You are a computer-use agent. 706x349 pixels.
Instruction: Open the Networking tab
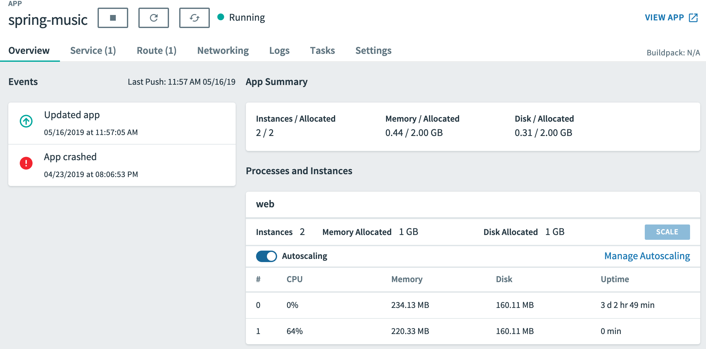[x=223, y=50]
